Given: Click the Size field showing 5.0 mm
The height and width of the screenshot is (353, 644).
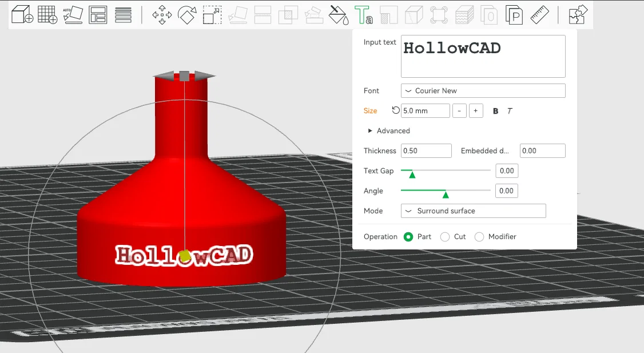Looking at the screenshot, I should coord(426,110).
